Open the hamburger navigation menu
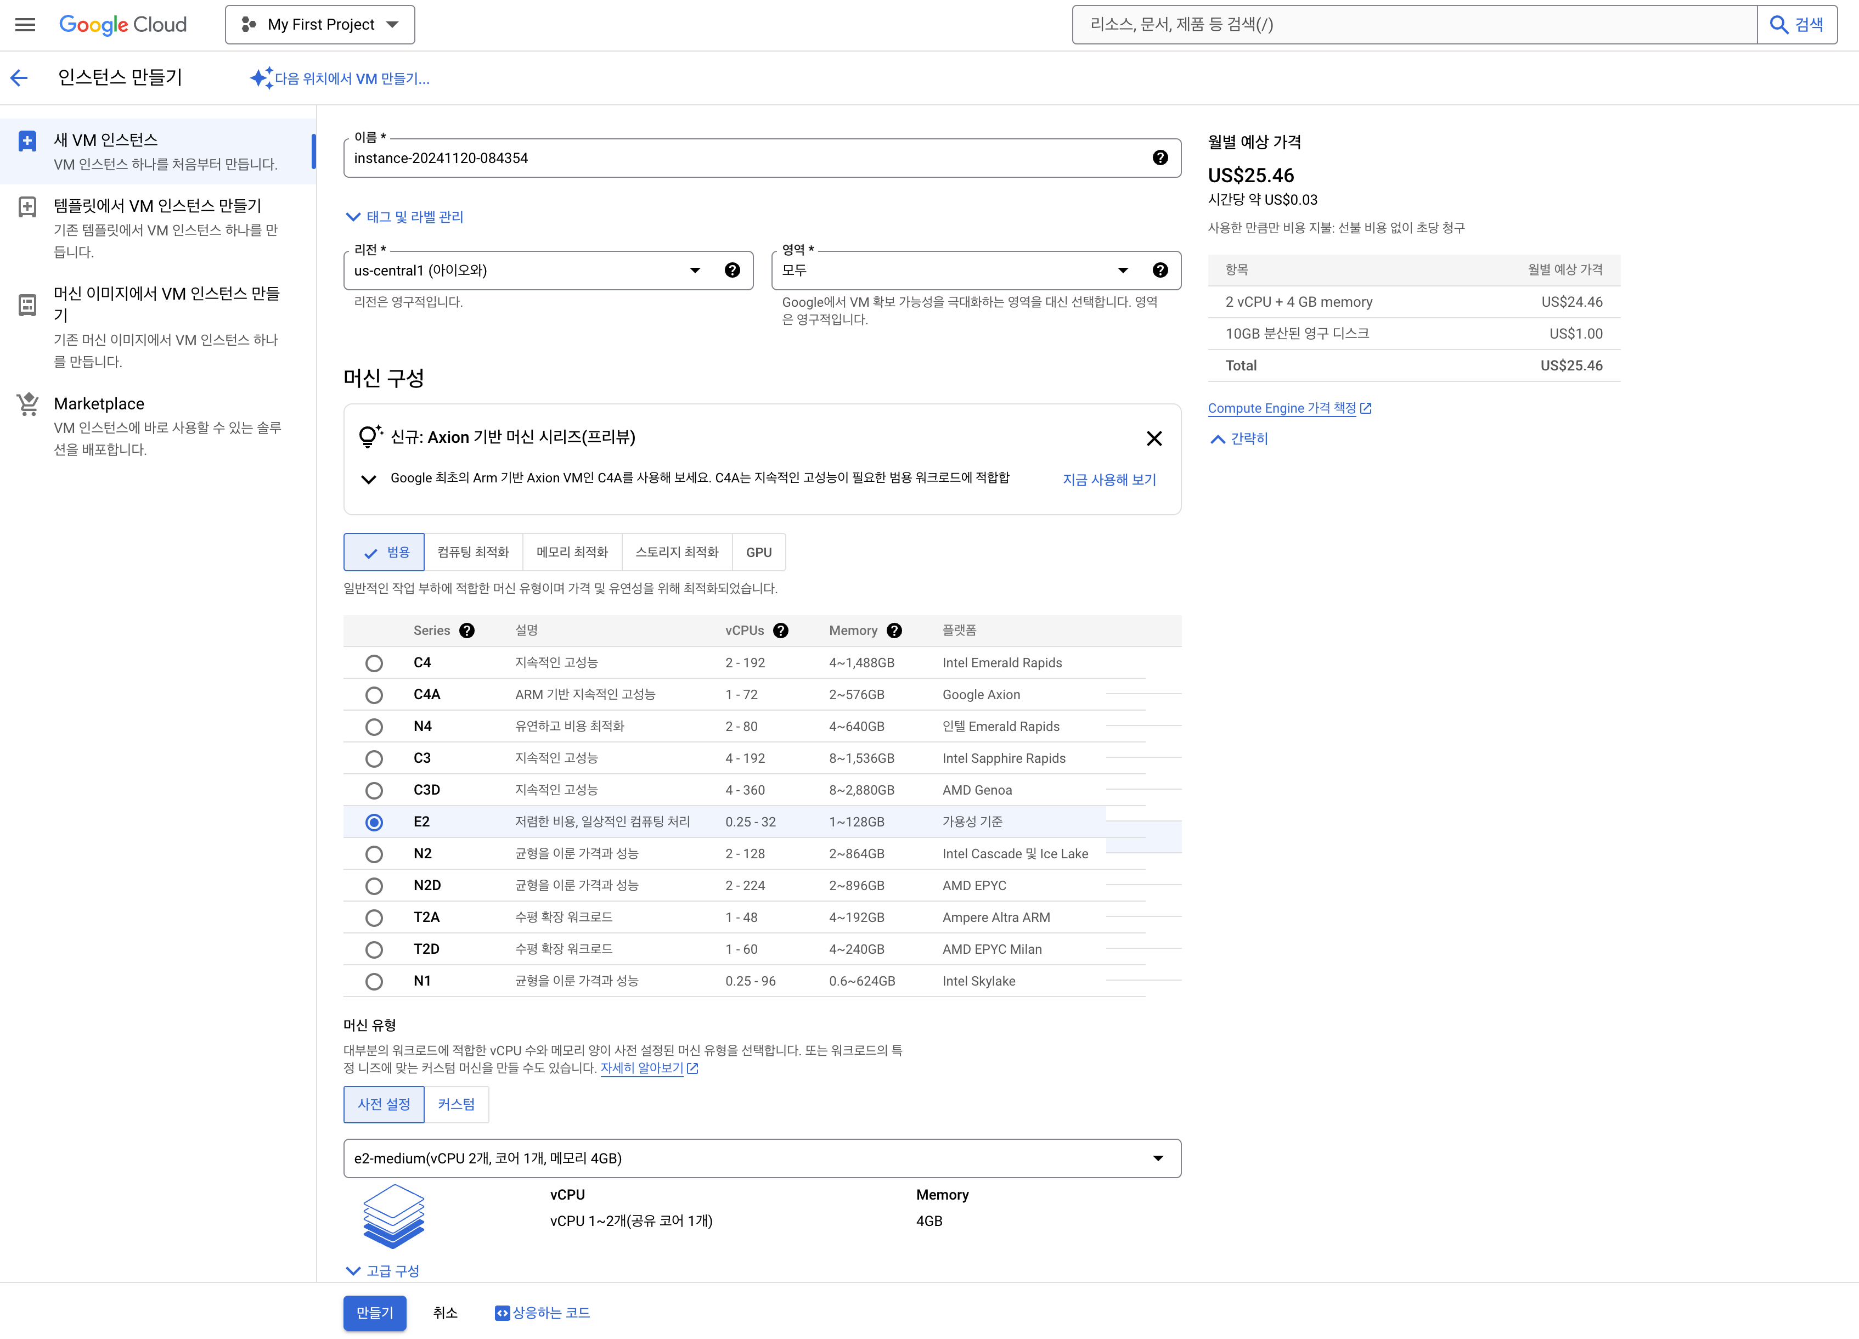 (x=25, y=25)
